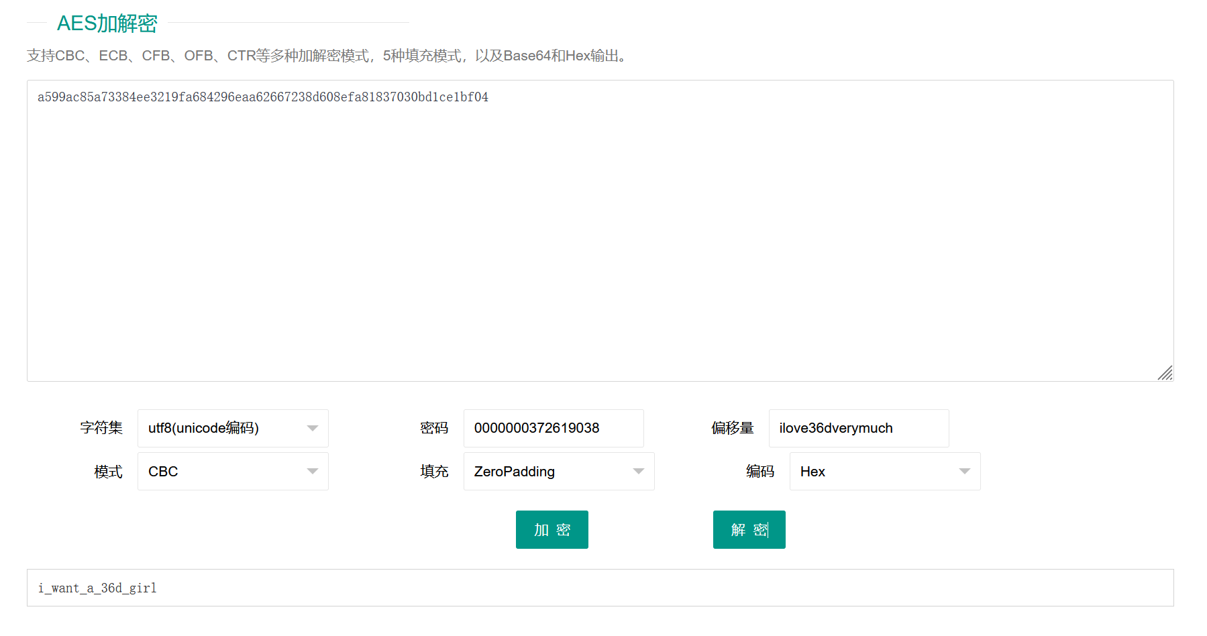Open the 填充 dropdown showing ZeroPadding

point(547,471)
